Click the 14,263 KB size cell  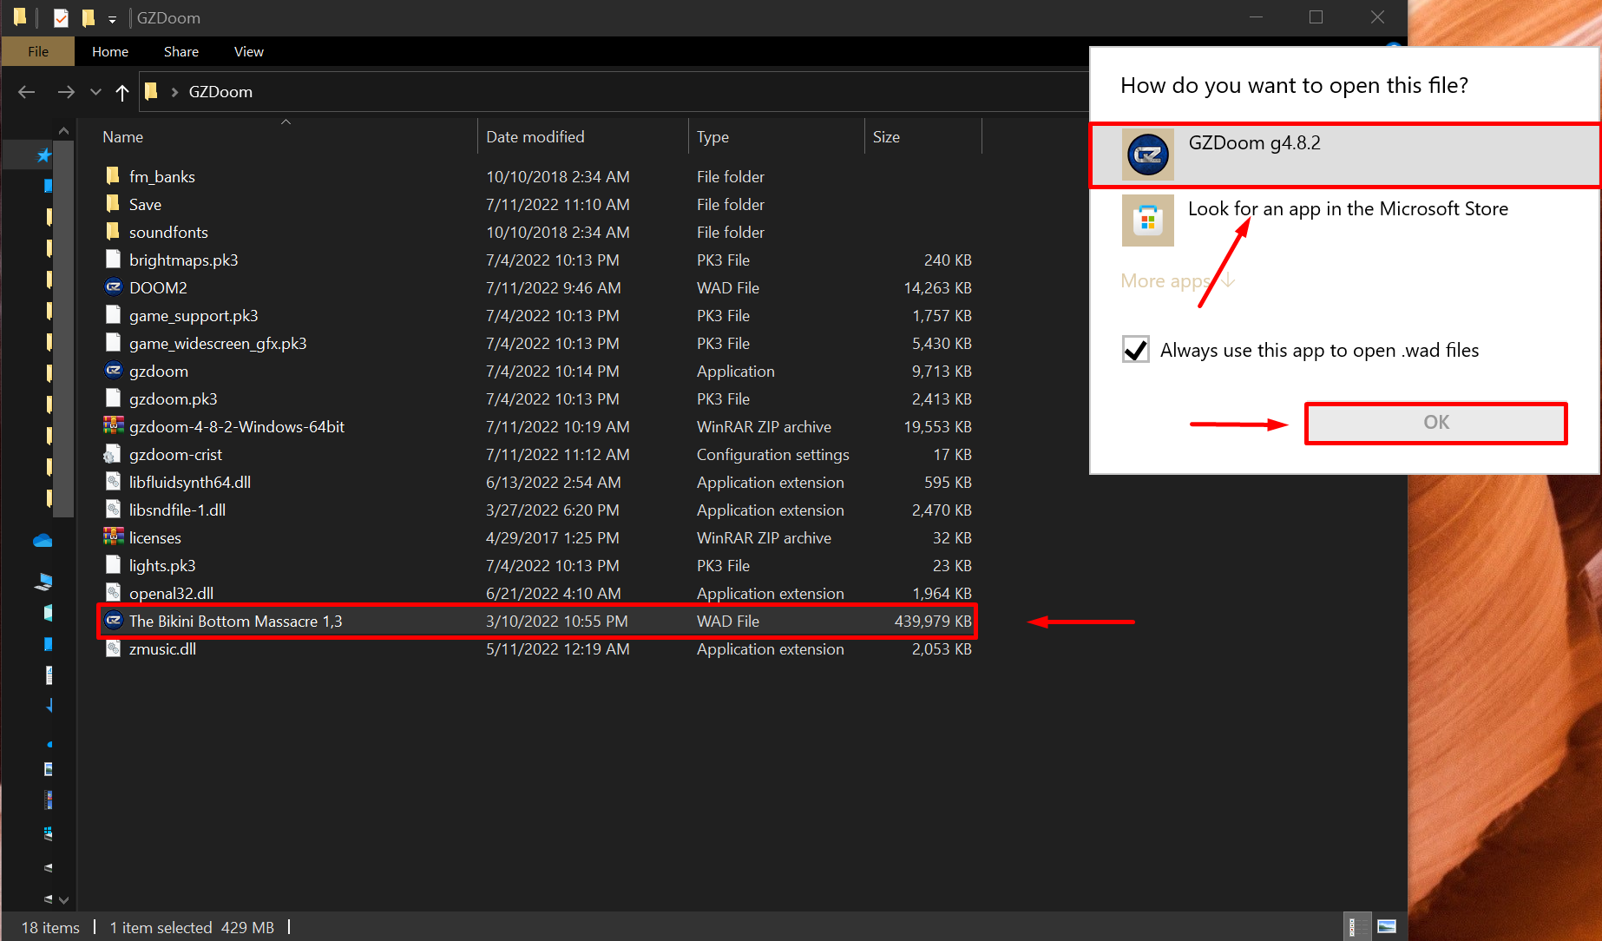(937, 287)
